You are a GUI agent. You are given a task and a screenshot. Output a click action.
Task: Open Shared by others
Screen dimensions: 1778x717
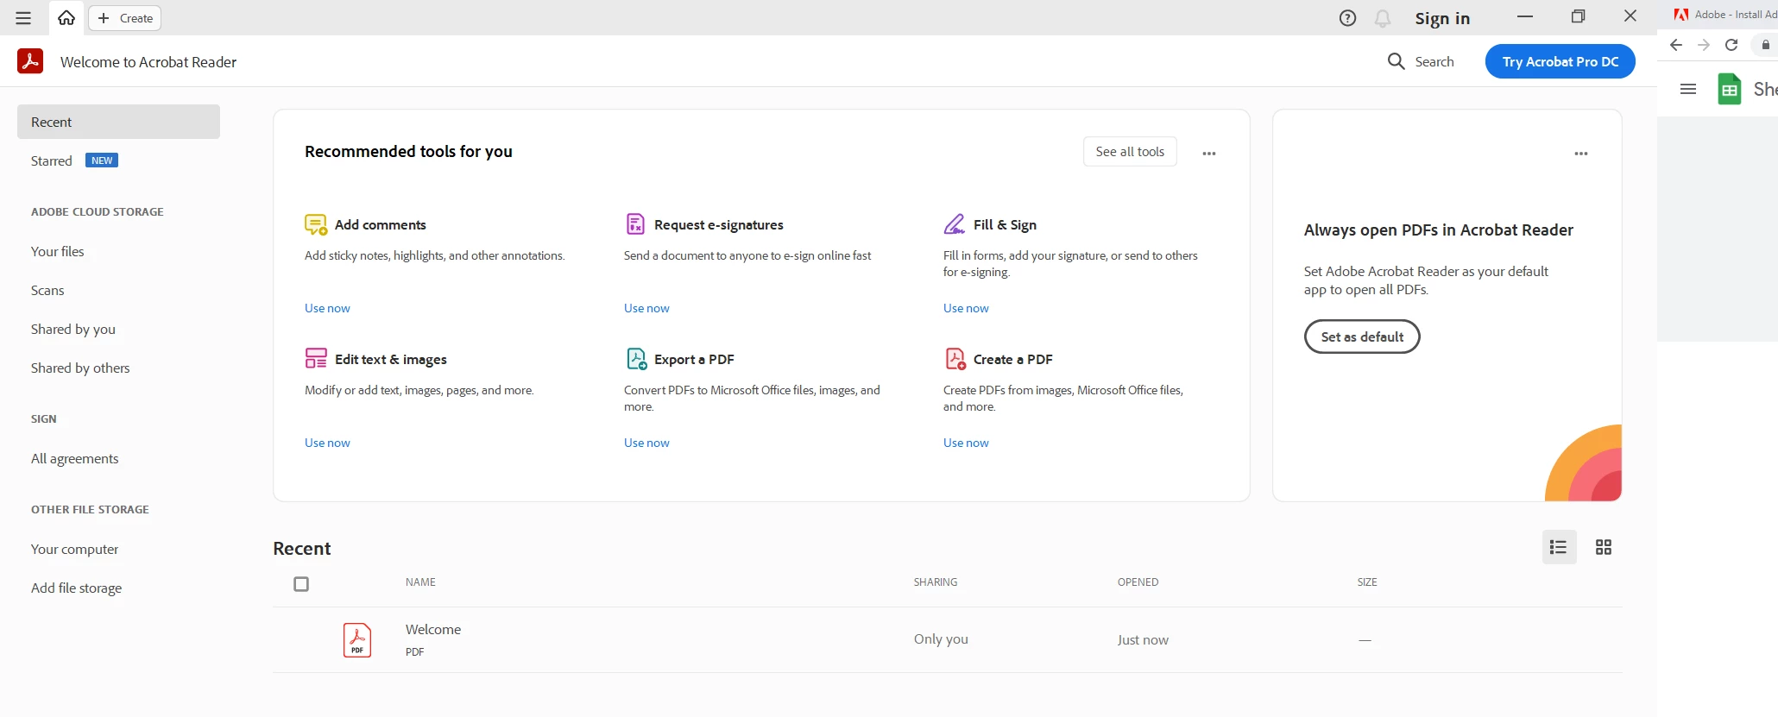(80, 368)
